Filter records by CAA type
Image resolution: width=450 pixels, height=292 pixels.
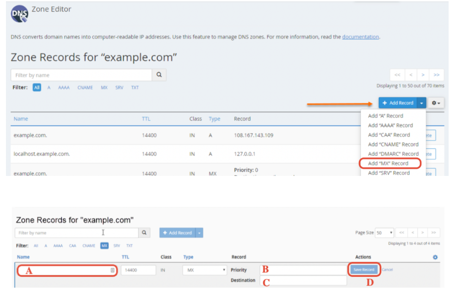coord(72,246)
